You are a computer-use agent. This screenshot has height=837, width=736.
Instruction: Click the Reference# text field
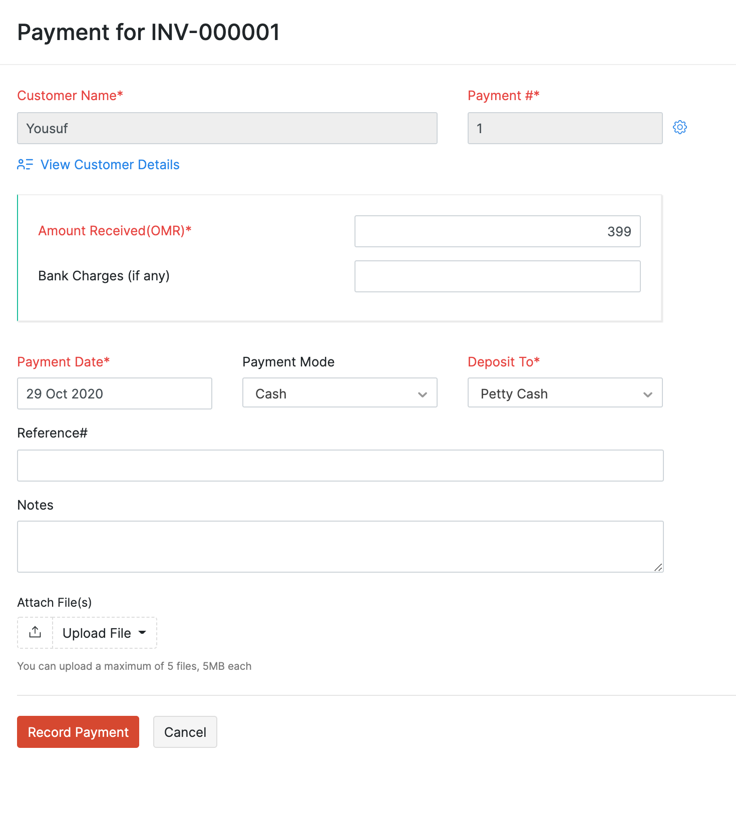[340, 466]
